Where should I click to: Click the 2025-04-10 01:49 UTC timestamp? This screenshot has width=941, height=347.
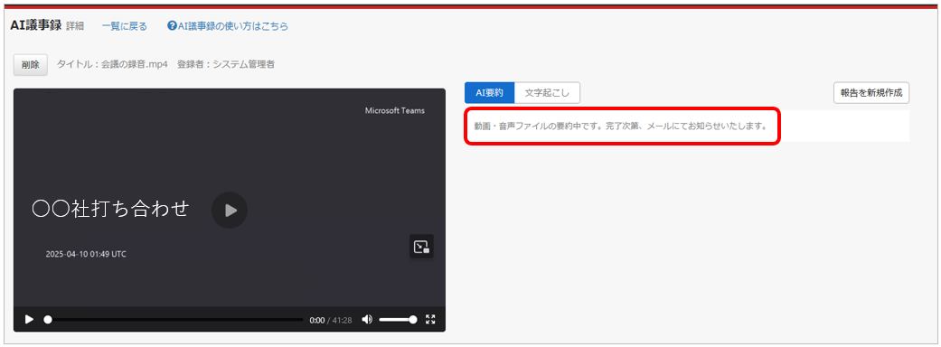pos(86,254)
